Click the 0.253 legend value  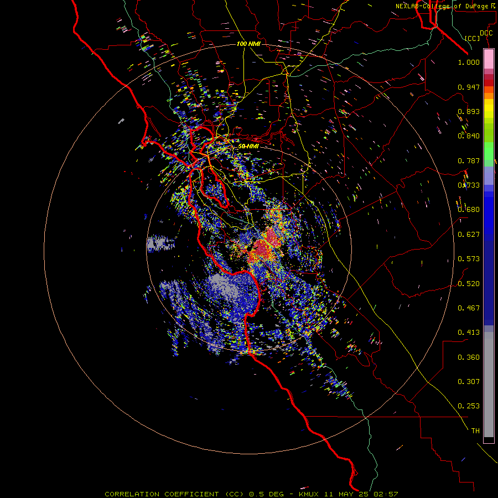pyautogui.click(x=469, y=406)
